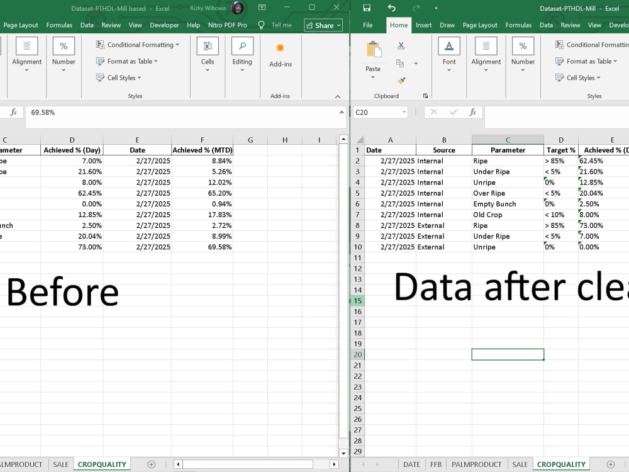Viewport: 629px width, 472px height.
Task: Select CROPQUALITY sheet in right window
Action: [x=561, y=464]
